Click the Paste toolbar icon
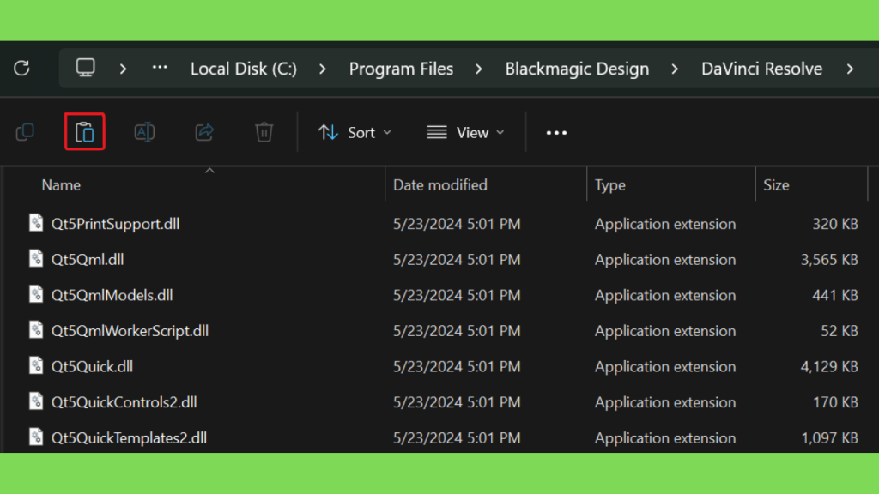 [x=85, y=132]
